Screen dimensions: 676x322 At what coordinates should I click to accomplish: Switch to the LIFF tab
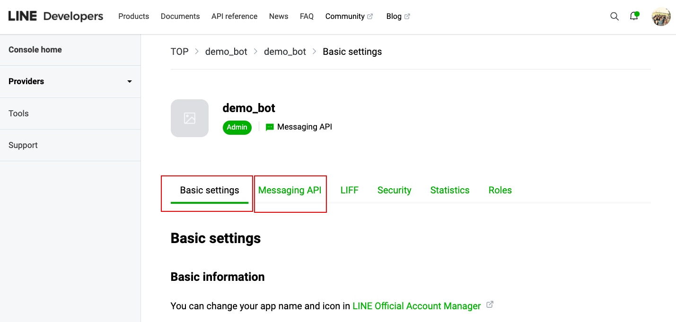(349, 191)
